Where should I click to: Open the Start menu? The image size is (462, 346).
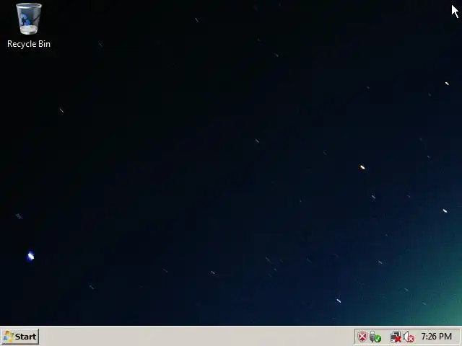click(20, 337)
